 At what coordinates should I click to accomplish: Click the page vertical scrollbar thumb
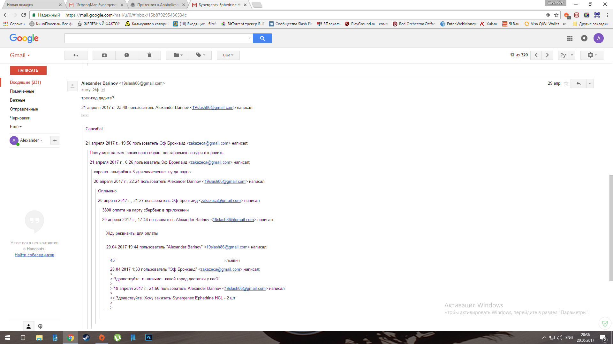[x=611, y=228]
